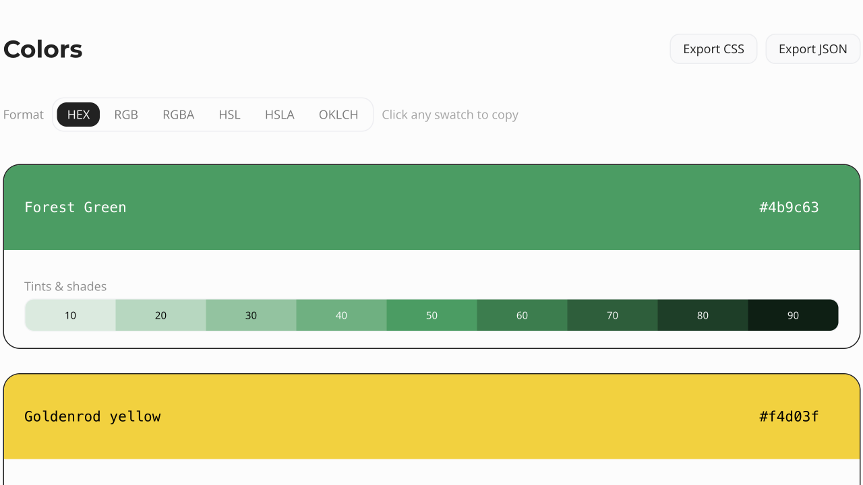Click the Forest Green color name
The image size is (863, 485).
(x=76, y=207)
